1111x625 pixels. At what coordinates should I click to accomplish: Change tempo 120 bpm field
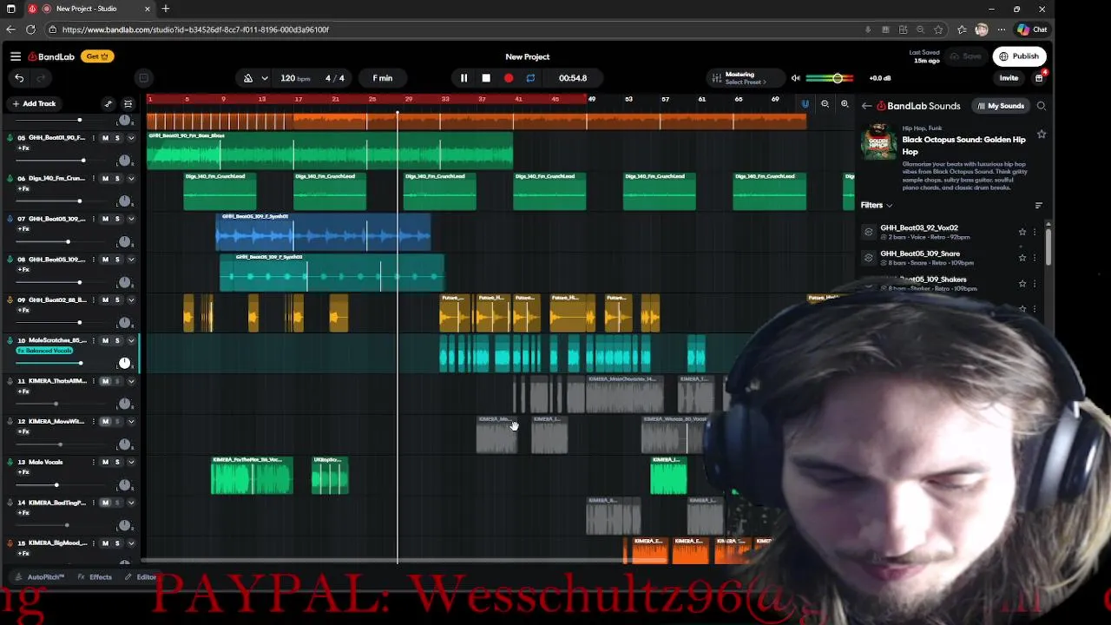[x=295, y=78]
